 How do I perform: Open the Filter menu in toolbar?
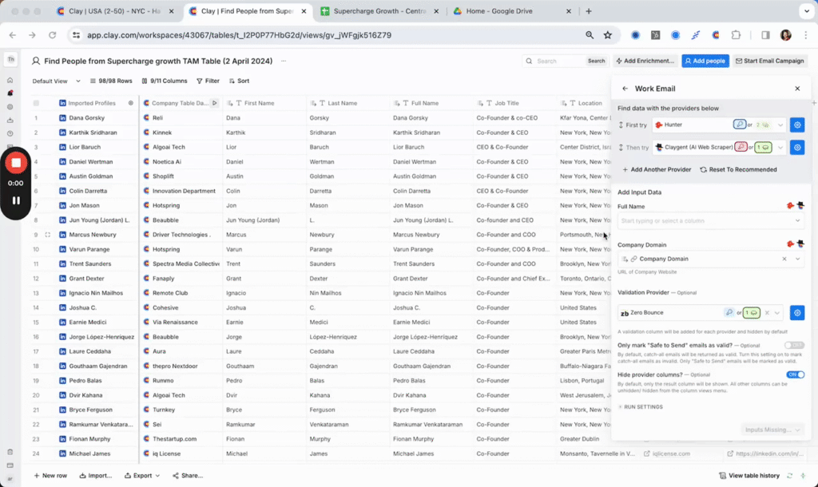click(x=208, y=81)
